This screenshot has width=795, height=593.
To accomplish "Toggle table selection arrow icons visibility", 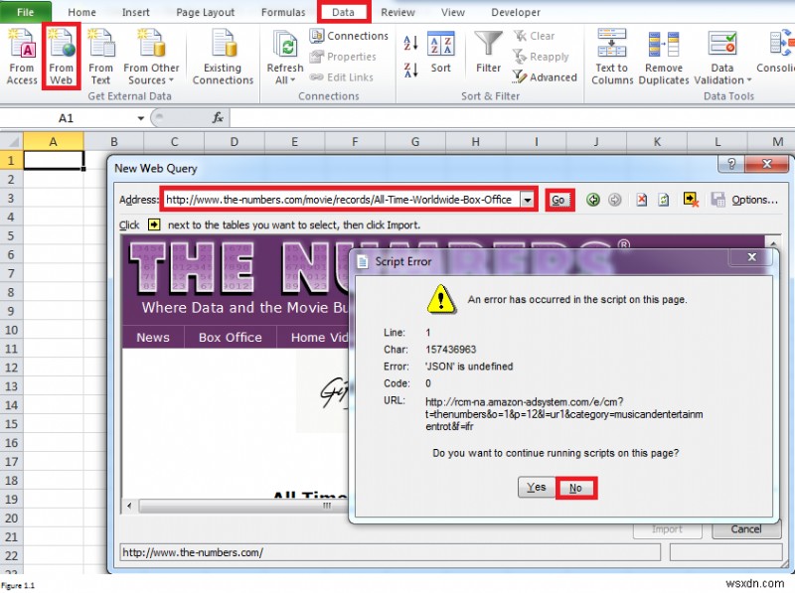I will (691, 200).
